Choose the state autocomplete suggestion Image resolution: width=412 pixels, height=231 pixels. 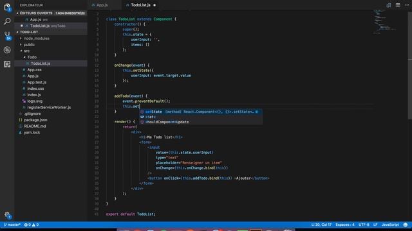point(200,117)
